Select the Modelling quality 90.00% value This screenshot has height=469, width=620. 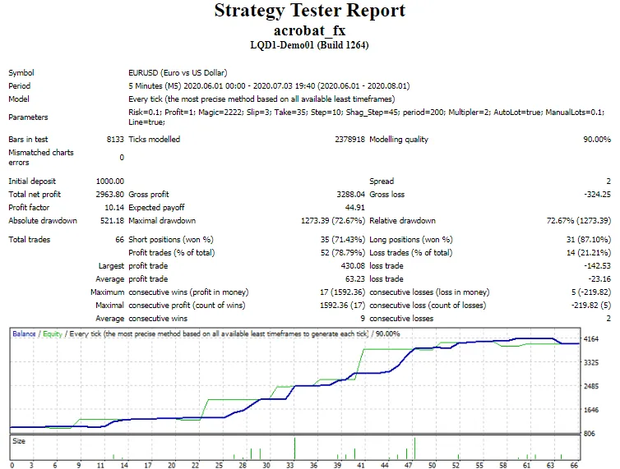(595, 140)
